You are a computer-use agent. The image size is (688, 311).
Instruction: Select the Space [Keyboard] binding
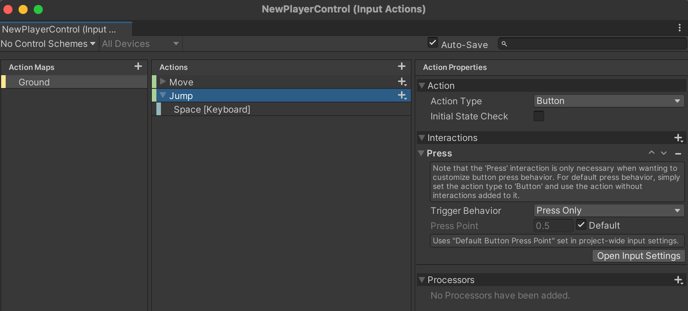[x=212, y=110]
